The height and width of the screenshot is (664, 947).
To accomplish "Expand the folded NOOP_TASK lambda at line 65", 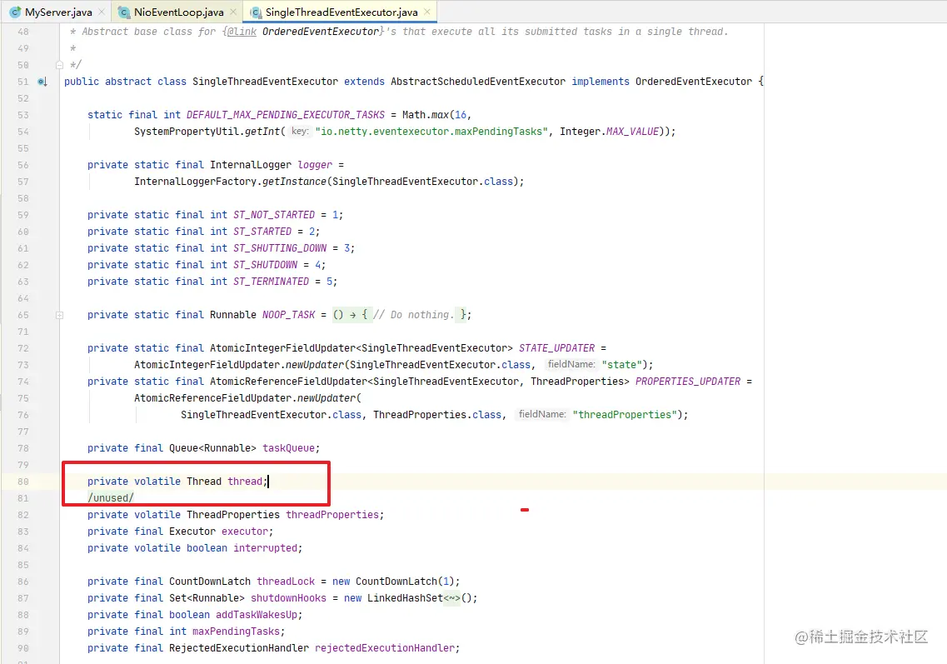I will [59, 315].
